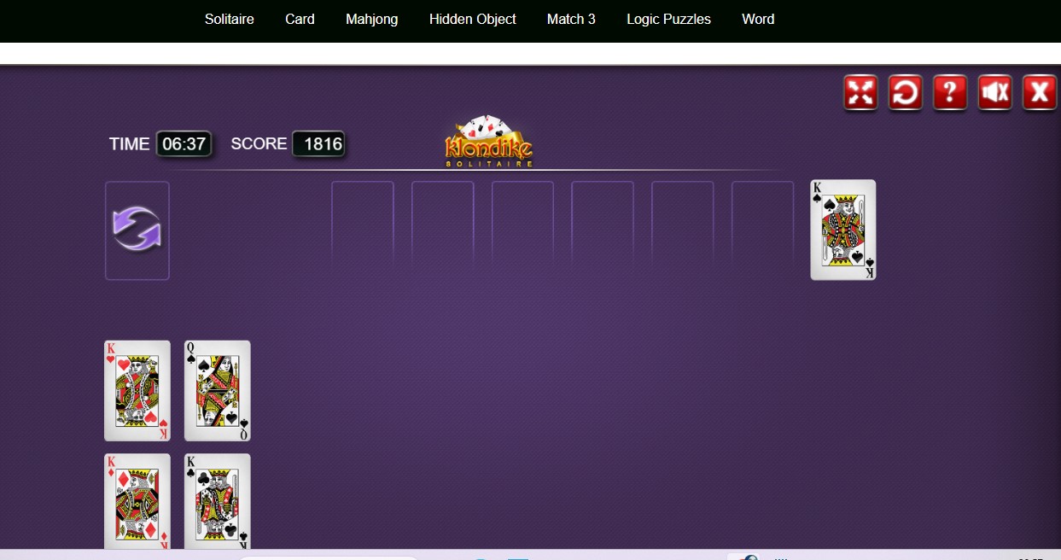Select the King of Clubs card
Screen dimensions: 1061x560
[x=218, y=502]
